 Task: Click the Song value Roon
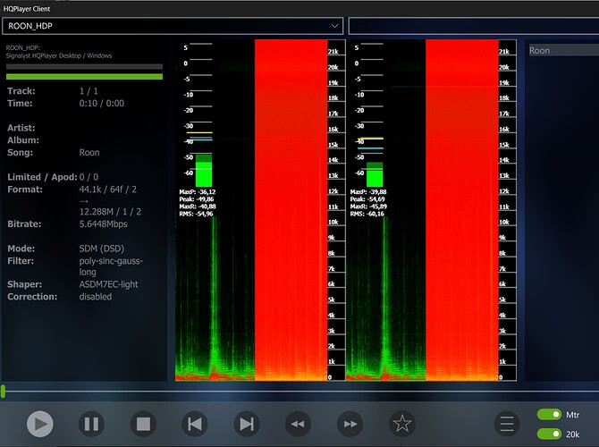pos(89,153)
